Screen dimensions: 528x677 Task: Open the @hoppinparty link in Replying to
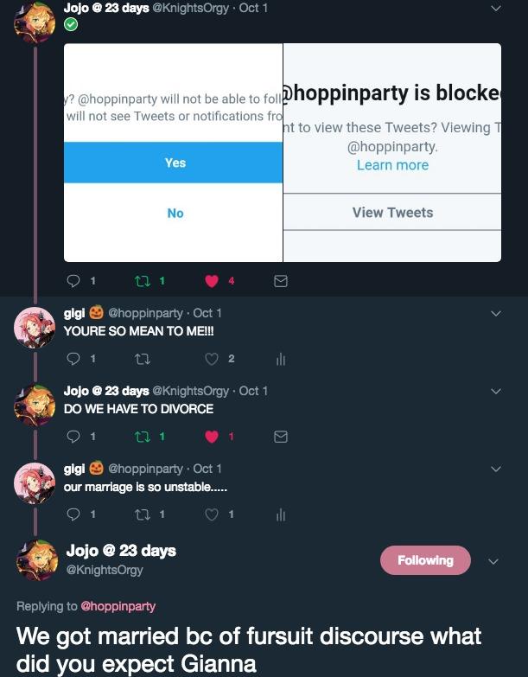[x=118, y=606]
